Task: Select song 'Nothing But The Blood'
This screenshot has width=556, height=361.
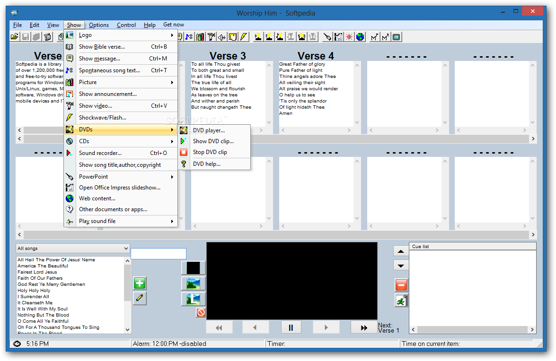Action: [43, 315]
